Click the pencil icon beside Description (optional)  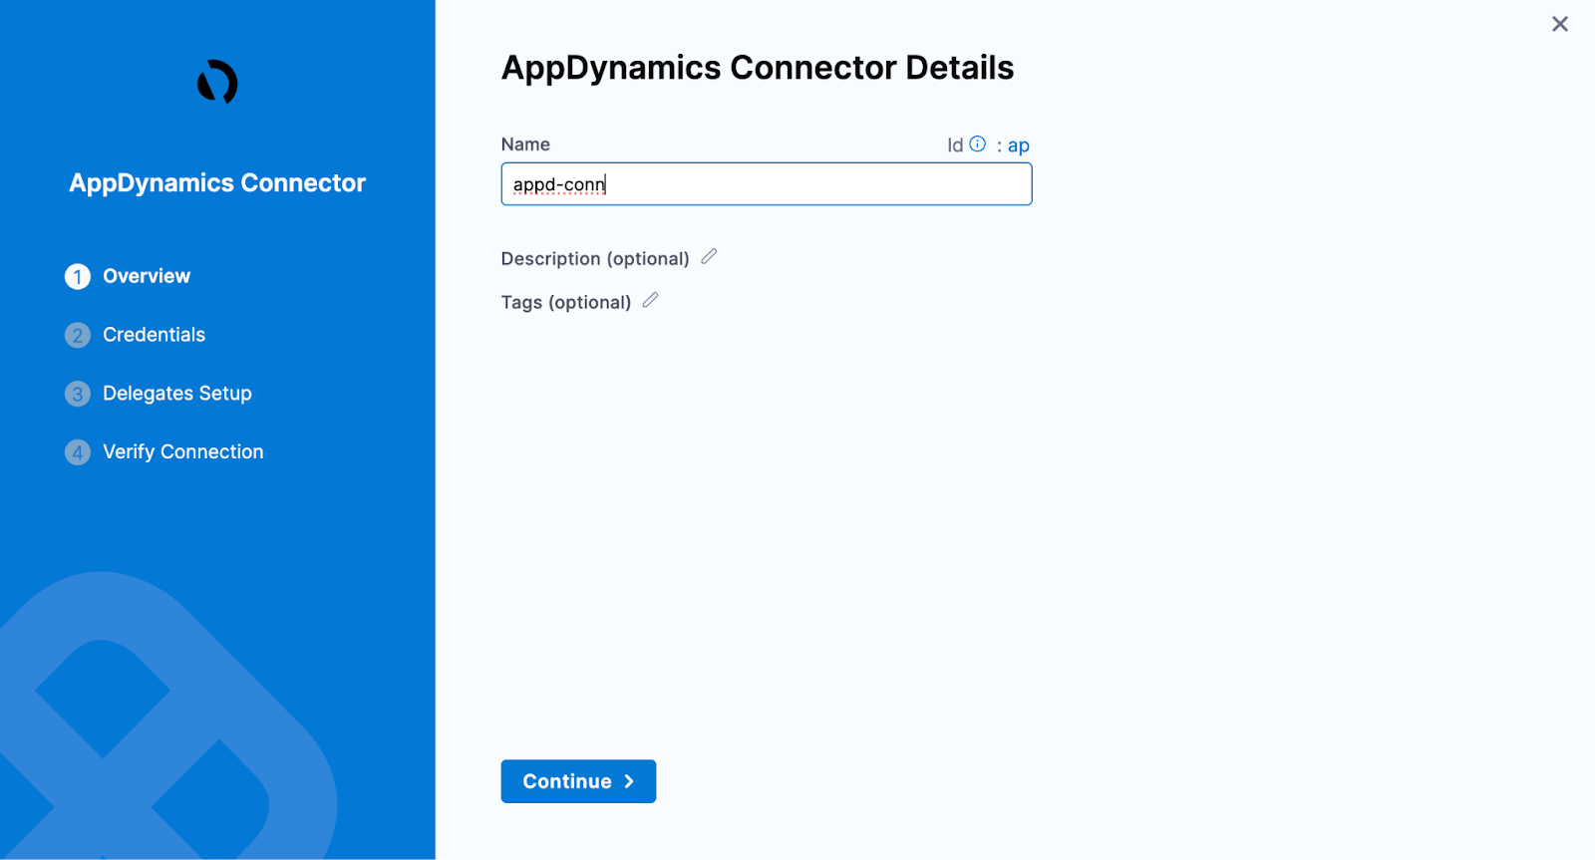[710, 256]
